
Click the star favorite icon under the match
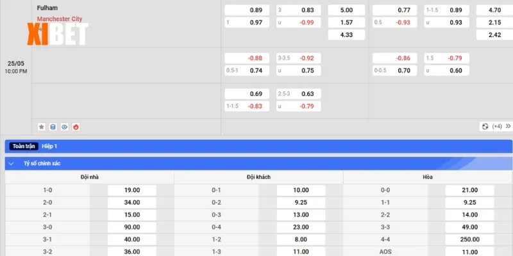pyautogui.click(x=42, y=127)
